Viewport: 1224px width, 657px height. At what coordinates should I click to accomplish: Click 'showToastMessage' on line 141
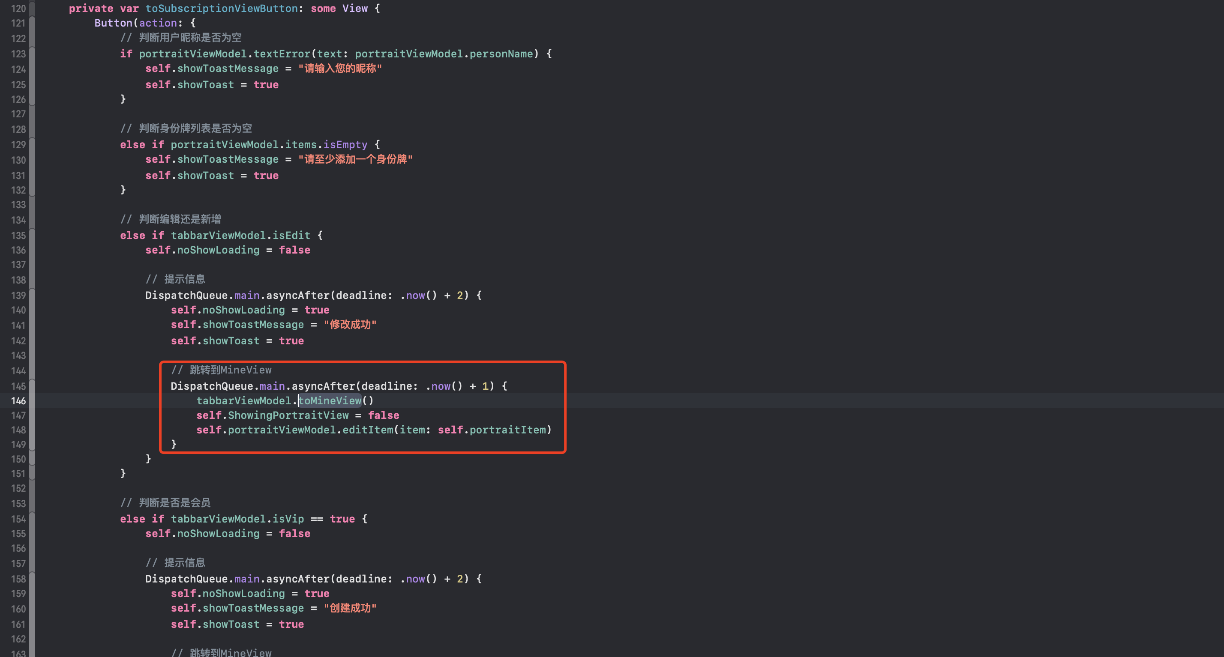pyautogui.click(x=253, y=324)
